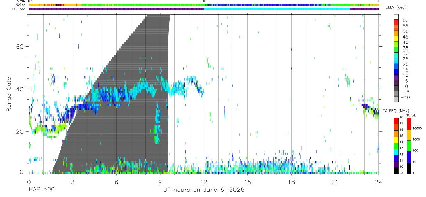Click the purple TX Freq strip section before 12 UT
Image resolution: width=426 pixels, height=197 pixels.
point(117,9)
